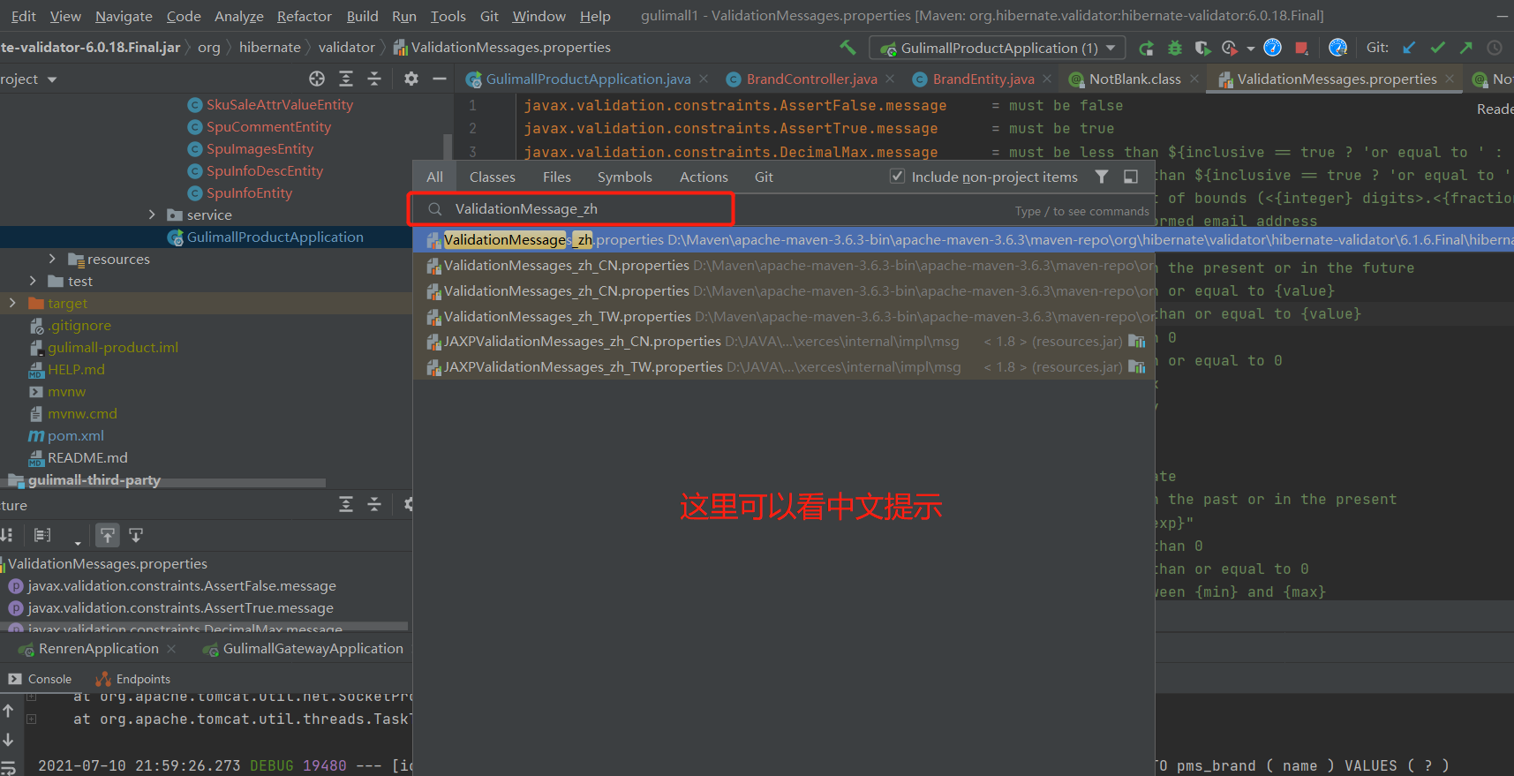Click the hibernate breadcrumb segment
The width and height of the screenshot is (1514, 776).
[x=269, y=47]
